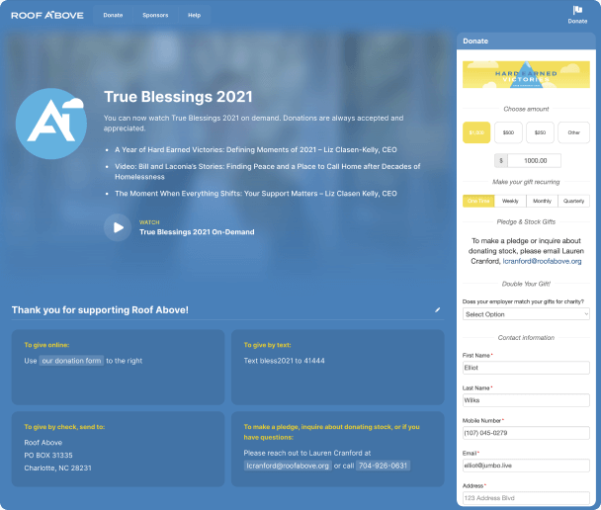Click the Donate flag icon in header
The image size is (601, 510).
pyautogui.click(x=576, y=11)
